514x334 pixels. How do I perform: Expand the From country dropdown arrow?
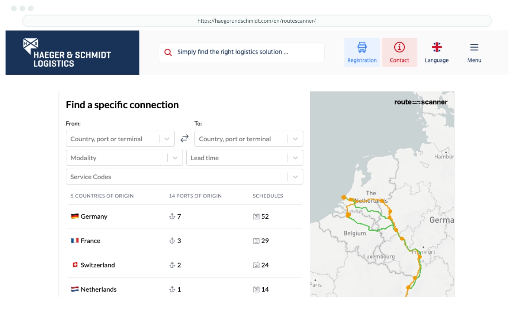(x=167, y=139)
